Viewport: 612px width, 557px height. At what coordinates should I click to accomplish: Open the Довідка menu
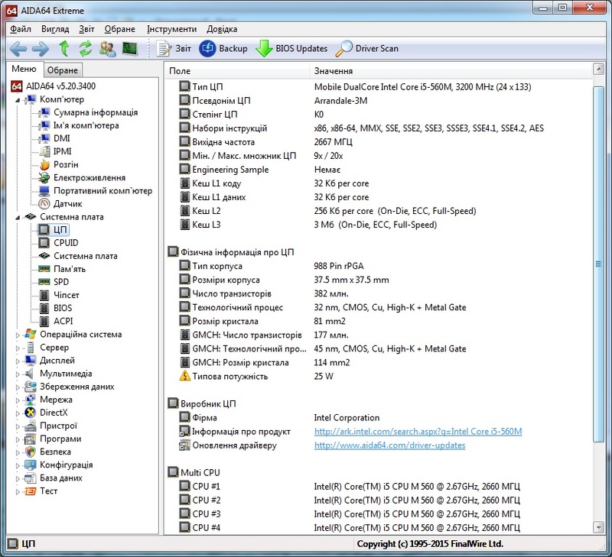coord(222,29)
